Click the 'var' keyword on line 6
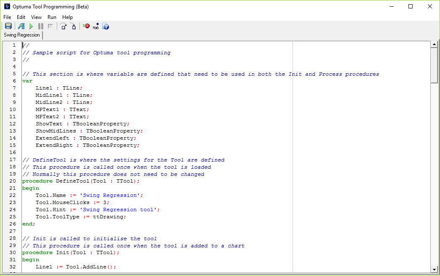440x276 pixels. pos(27,81)
